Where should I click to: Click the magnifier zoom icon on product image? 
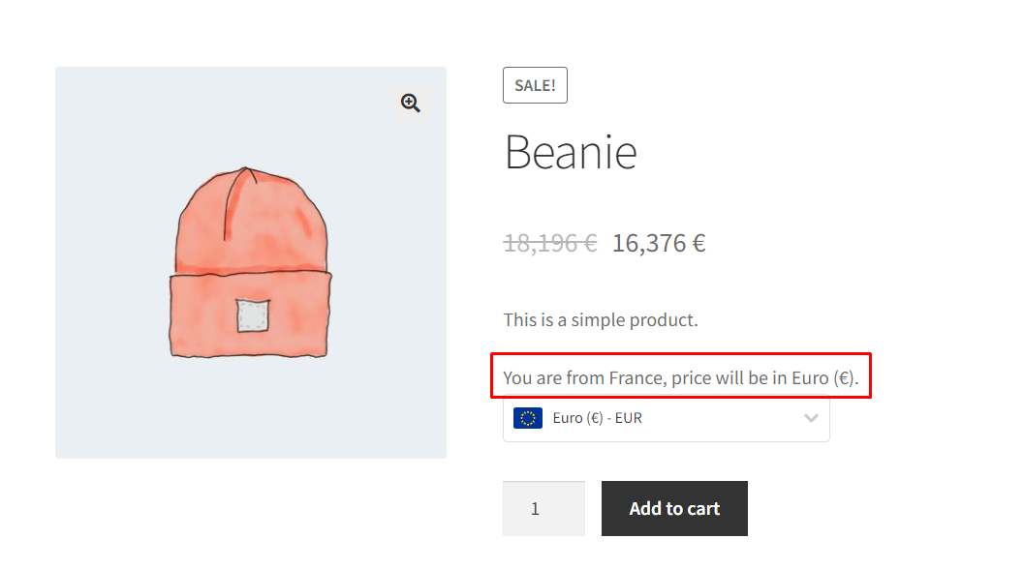coord(411,104)
